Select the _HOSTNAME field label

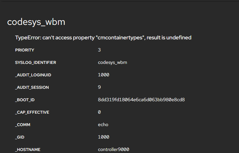28,149
